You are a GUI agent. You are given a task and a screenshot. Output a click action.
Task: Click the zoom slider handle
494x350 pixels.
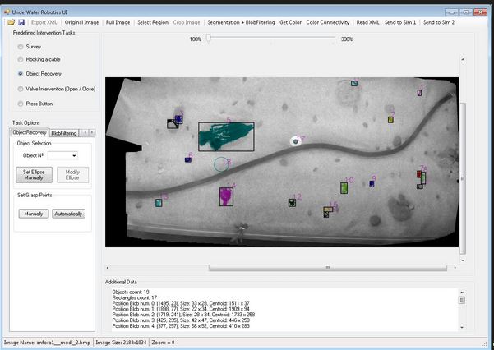coord(209,39)
